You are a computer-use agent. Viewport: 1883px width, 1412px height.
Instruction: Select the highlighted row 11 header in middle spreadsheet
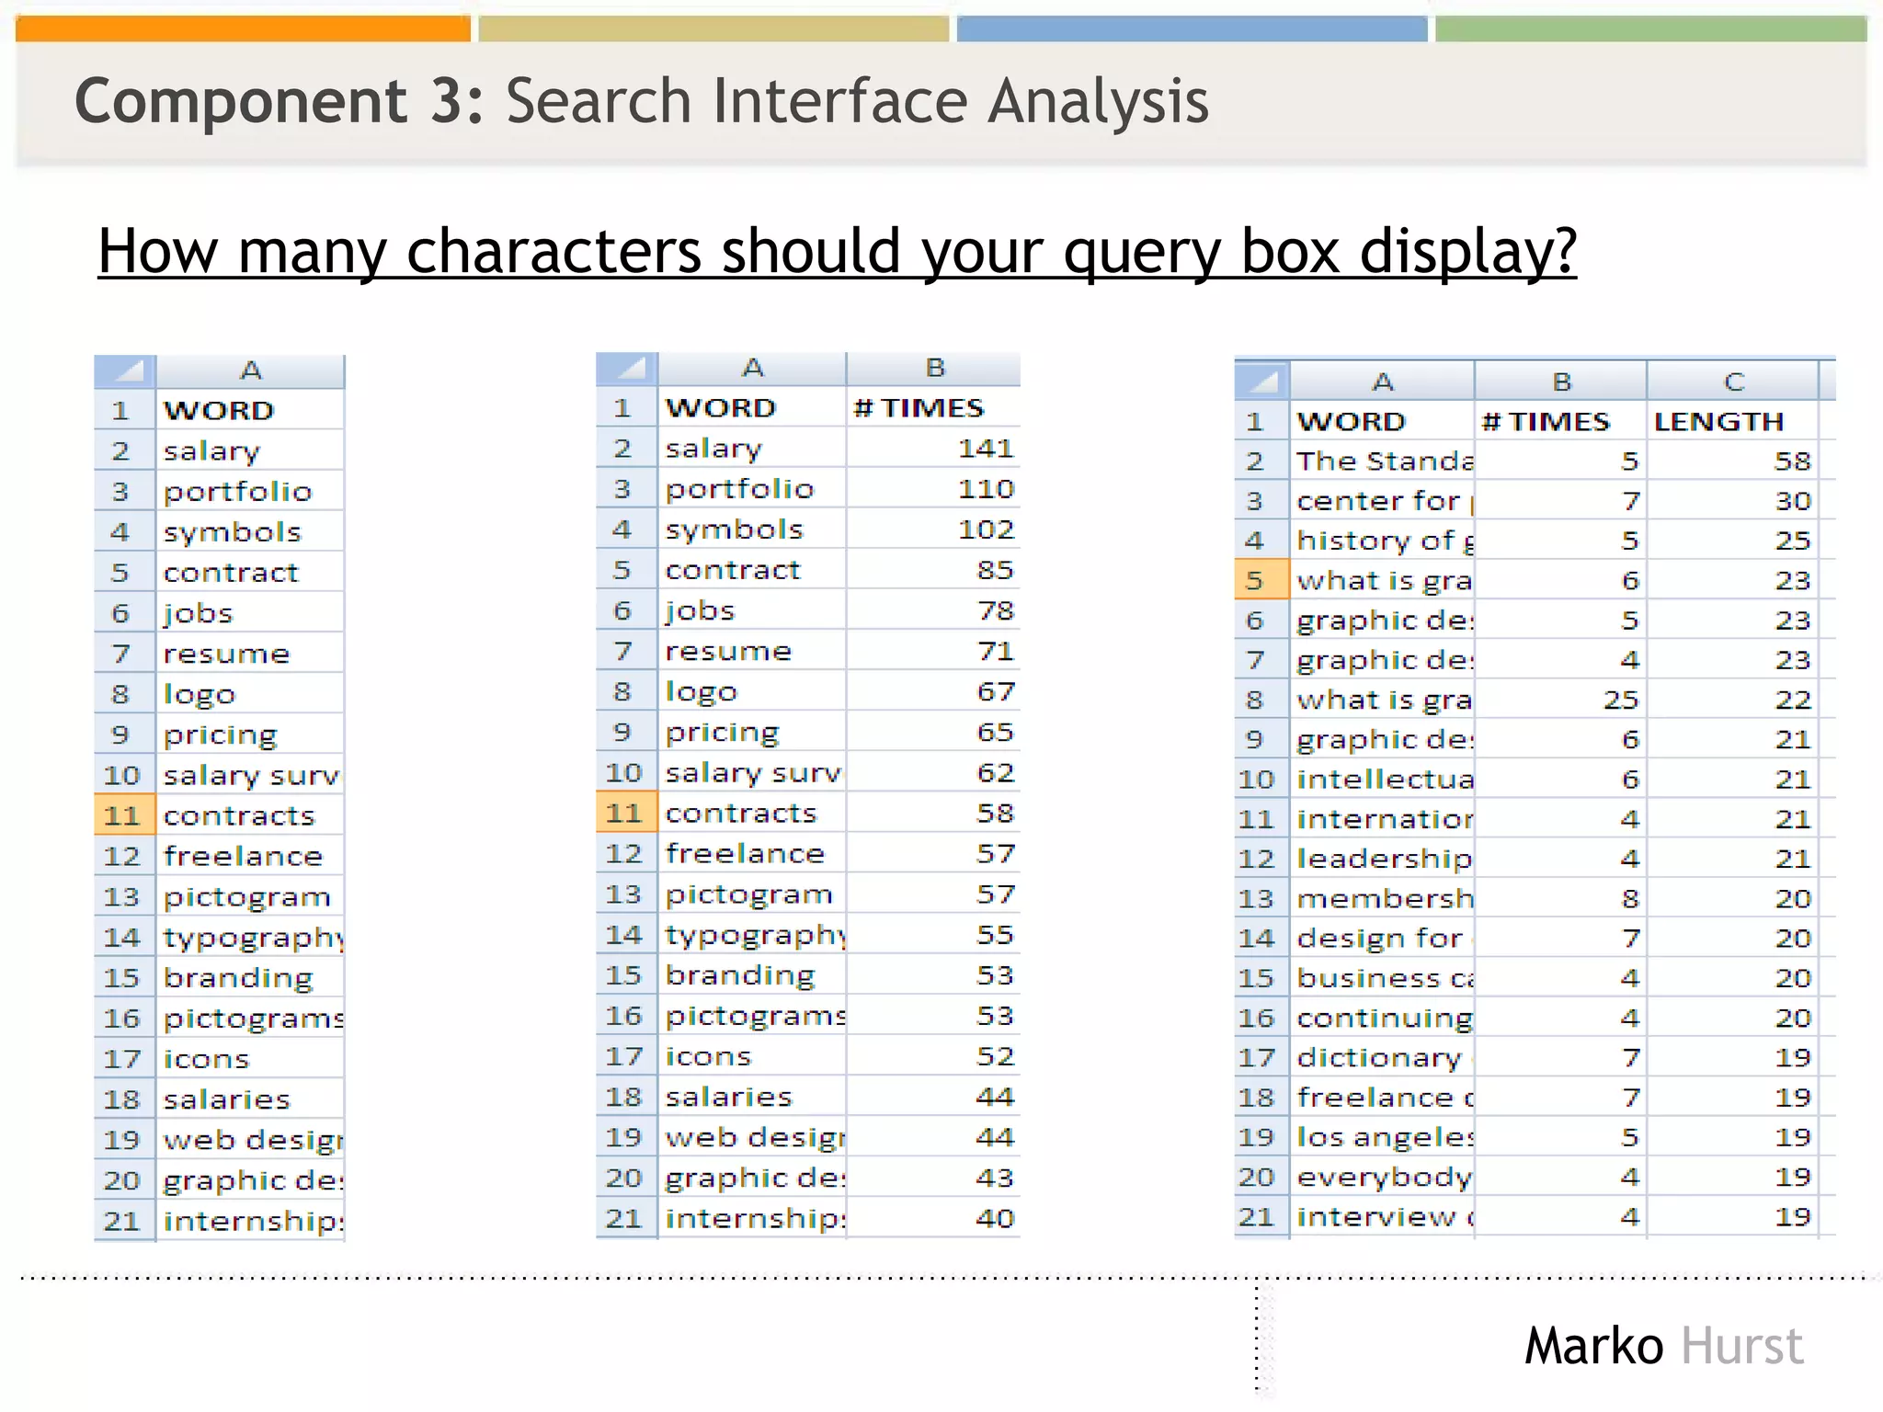[627, 813]
